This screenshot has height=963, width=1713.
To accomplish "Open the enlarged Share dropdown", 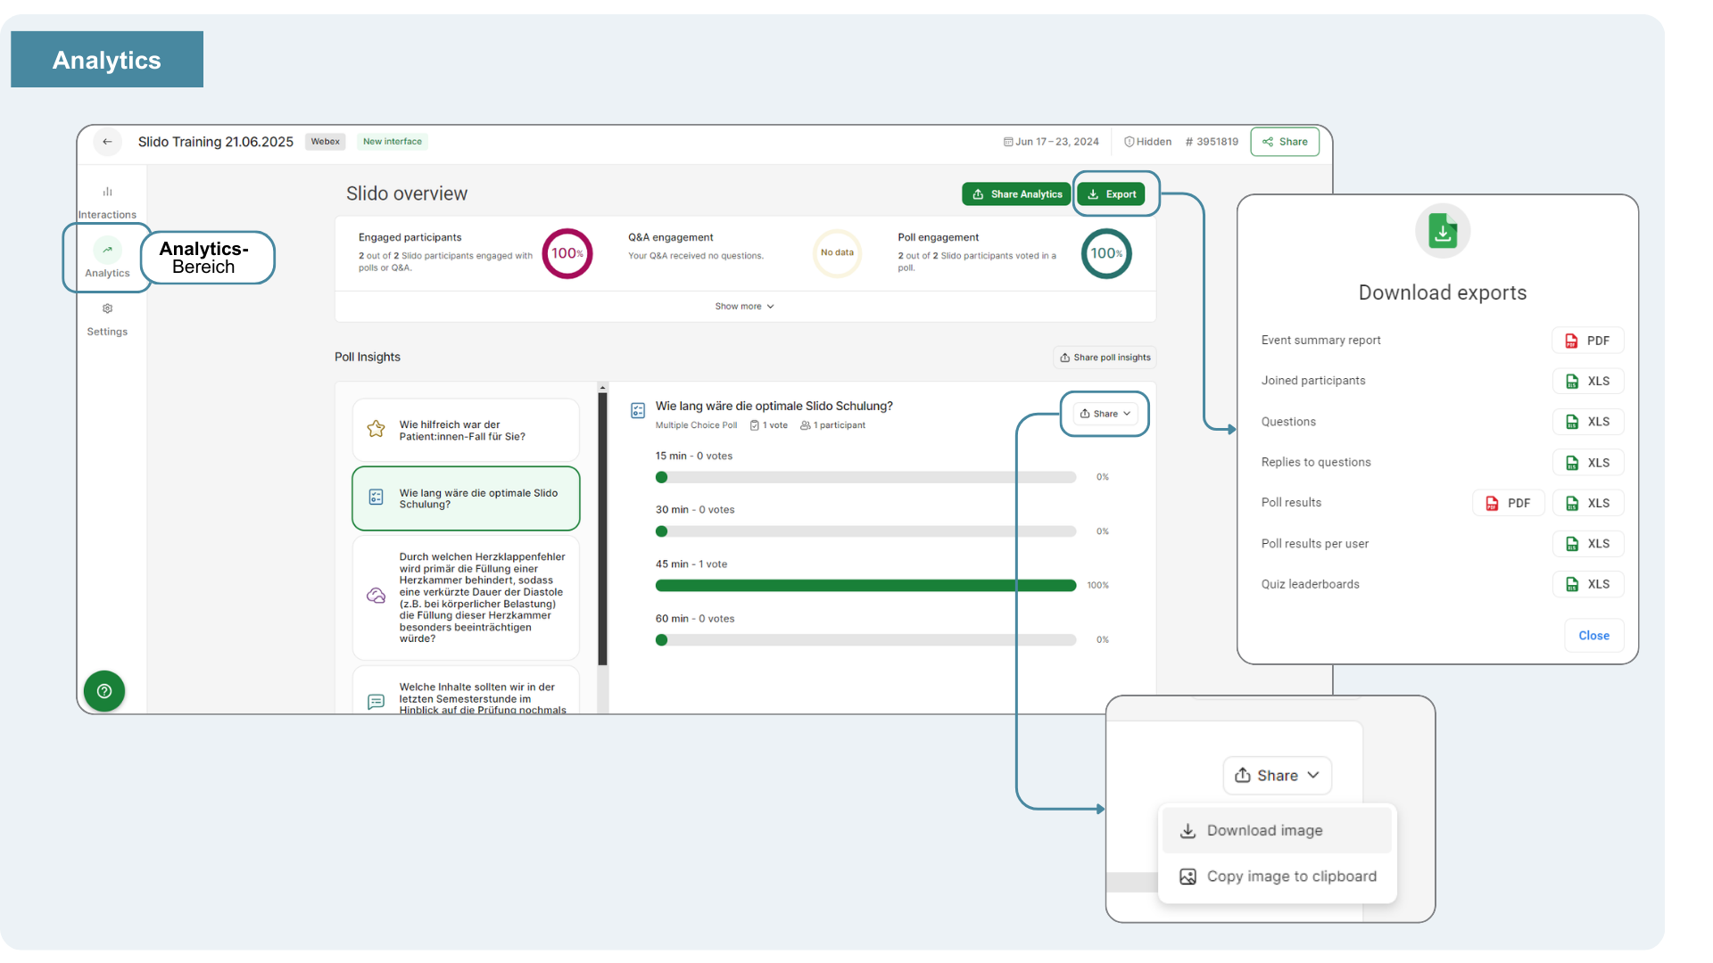I will tap(1277, 776).
